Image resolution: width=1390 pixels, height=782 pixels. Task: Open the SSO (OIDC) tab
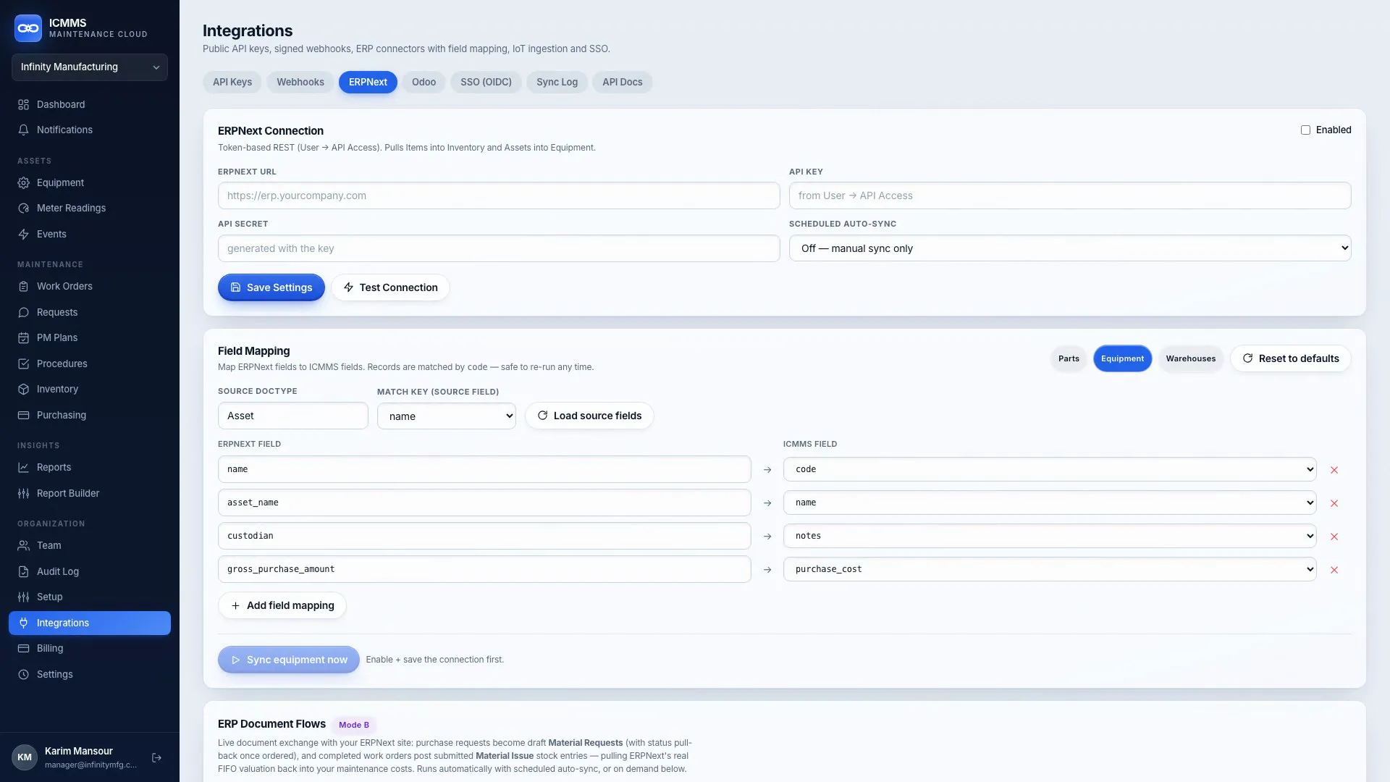click(486, 83)
